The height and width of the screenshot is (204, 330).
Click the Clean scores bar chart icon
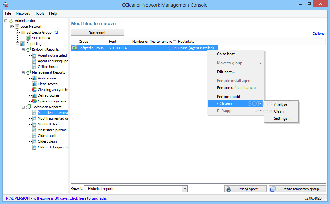[34, 84]
